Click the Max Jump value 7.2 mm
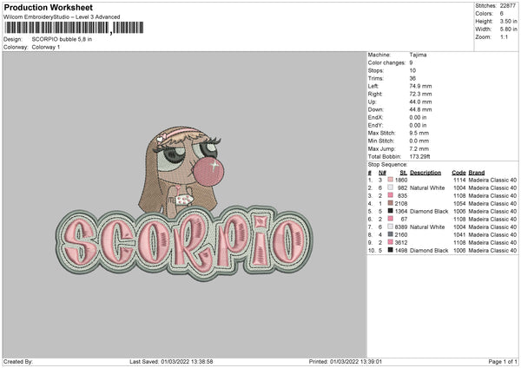 pyautogui.click(x=419, y=148)
